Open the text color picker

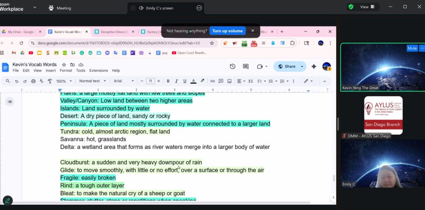click(193, 81)
